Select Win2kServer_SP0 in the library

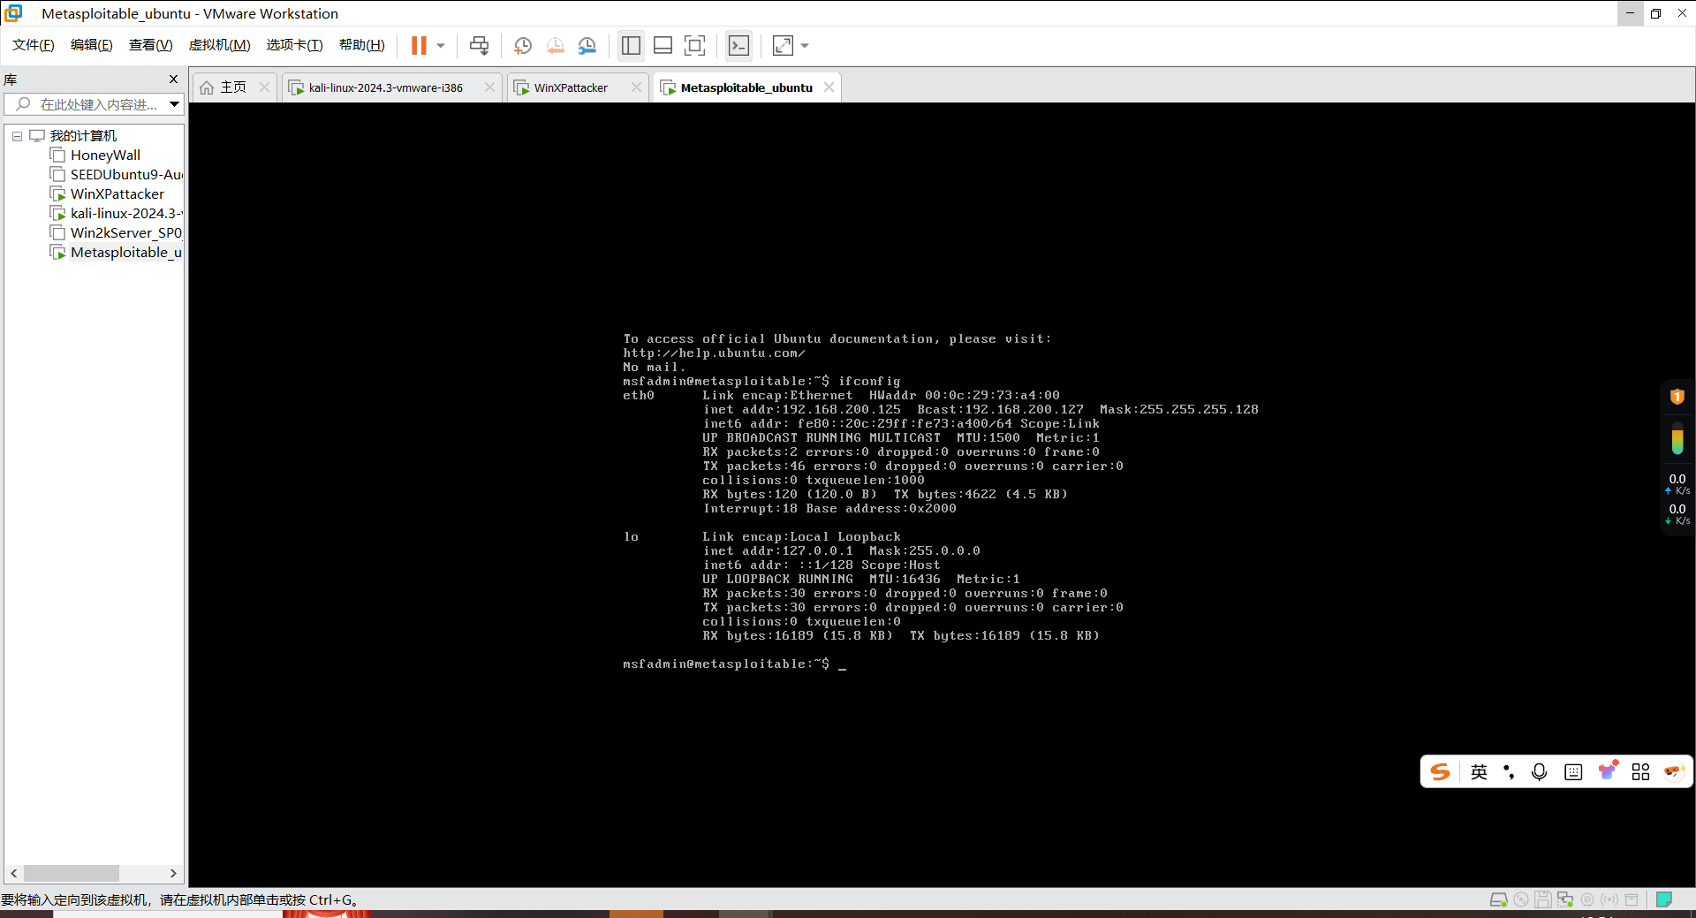tap(126, 233)
